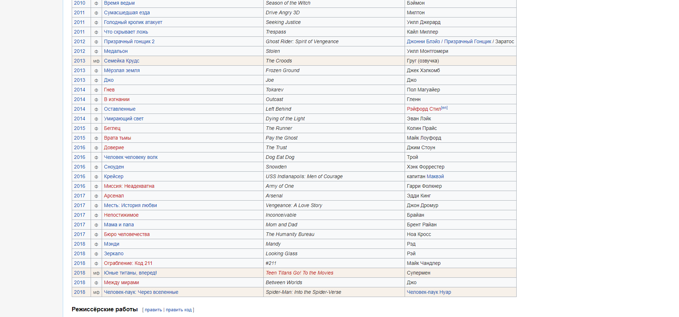The image size is (679, 317).
Task: Select the role text Груг (озвучка)
Action: tap(423, 61)
